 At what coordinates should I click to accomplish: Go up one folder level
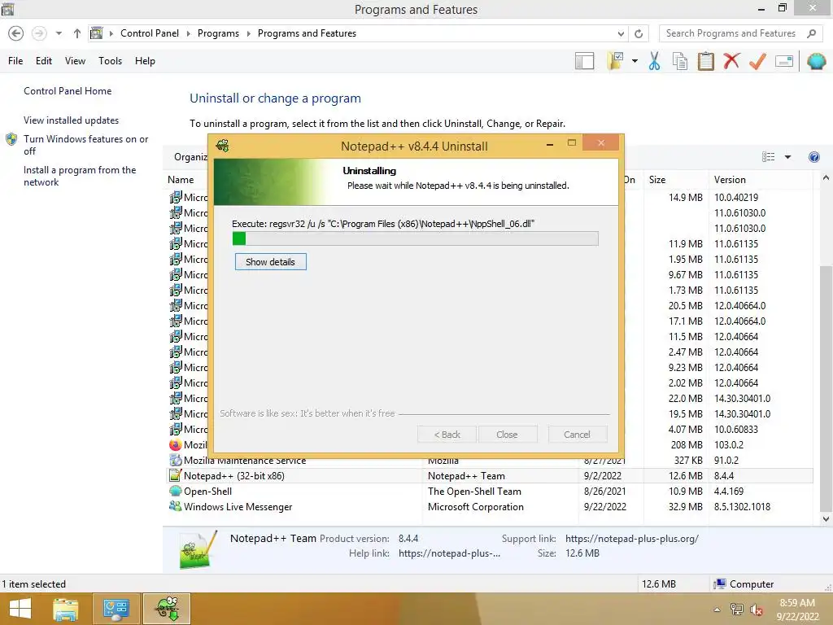click(x=77, y=33)
